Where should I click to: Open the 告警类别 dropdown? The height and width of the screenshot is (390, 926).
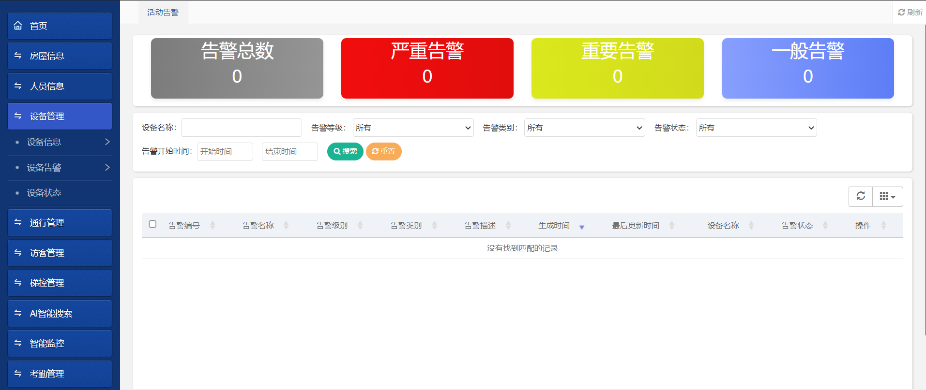pyautogui.click(x=585, y=128)
